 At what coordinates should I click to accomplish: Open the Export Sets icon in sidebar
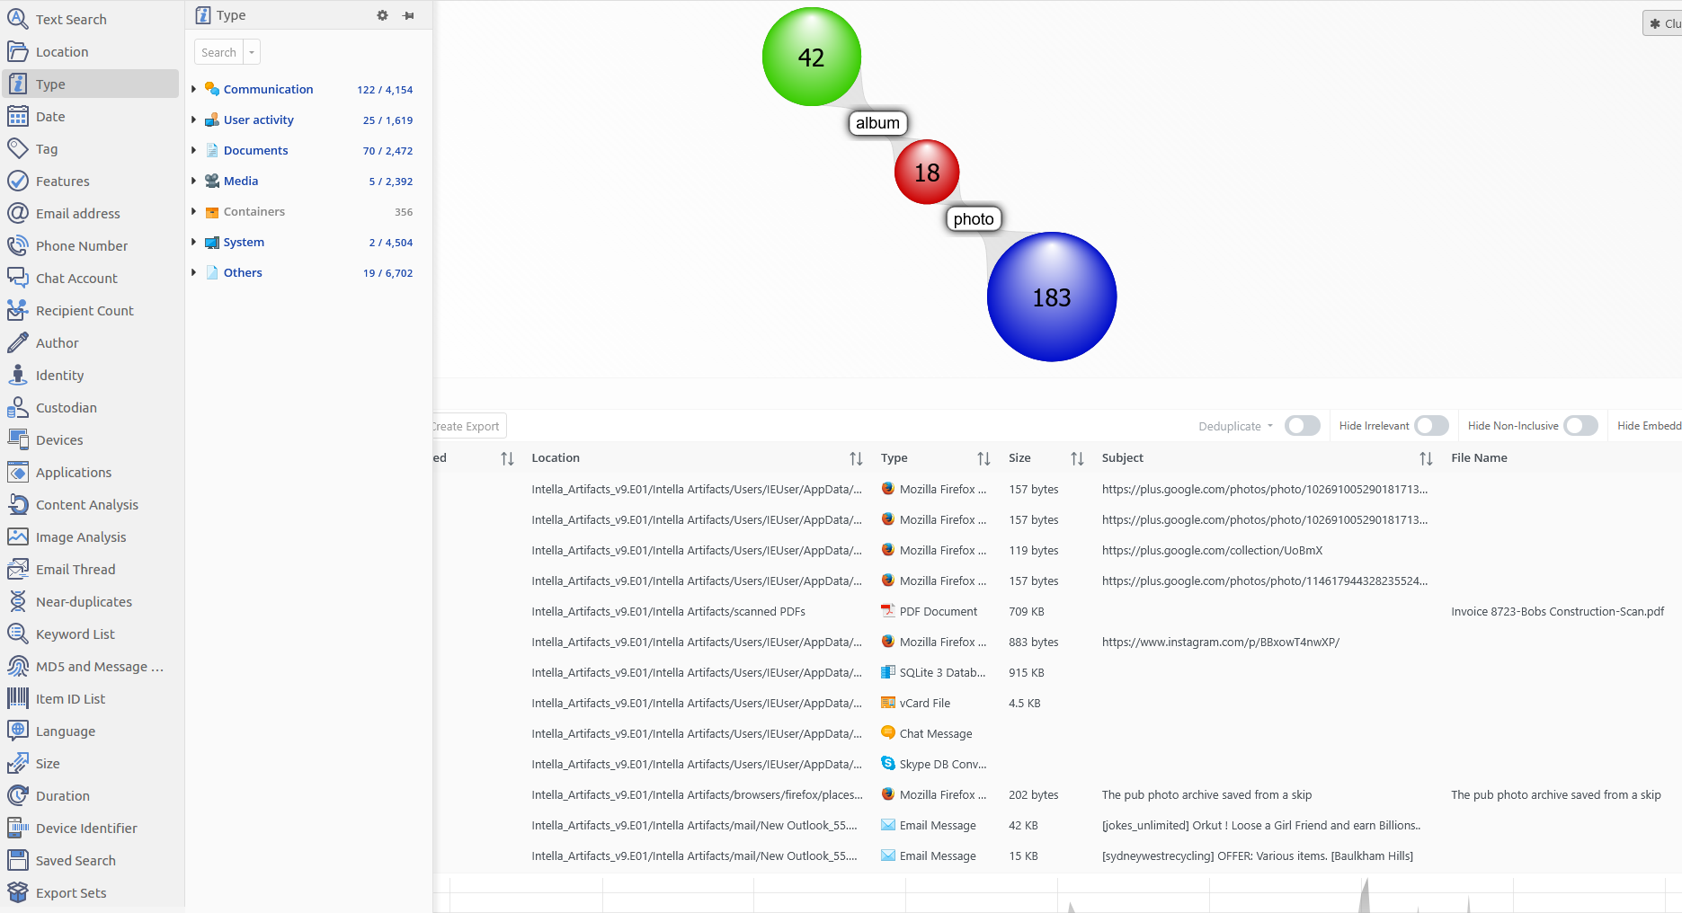click(x=18, y=892)
